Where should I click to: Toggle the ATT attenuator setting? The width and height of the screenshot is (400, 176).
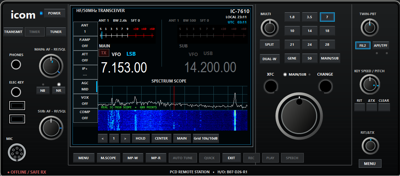85,57
